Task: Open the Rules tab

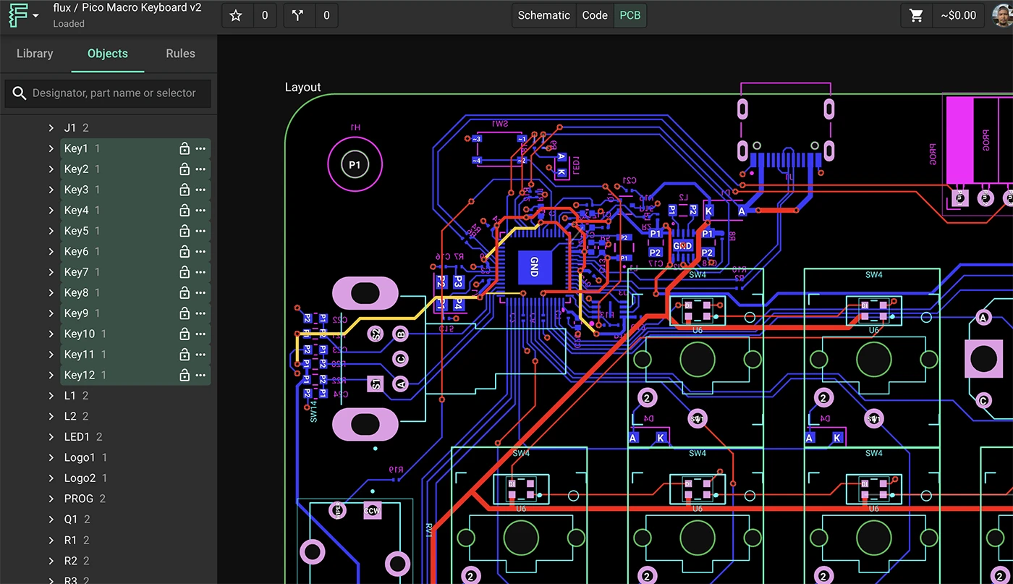Action: [x=180, y=54]
